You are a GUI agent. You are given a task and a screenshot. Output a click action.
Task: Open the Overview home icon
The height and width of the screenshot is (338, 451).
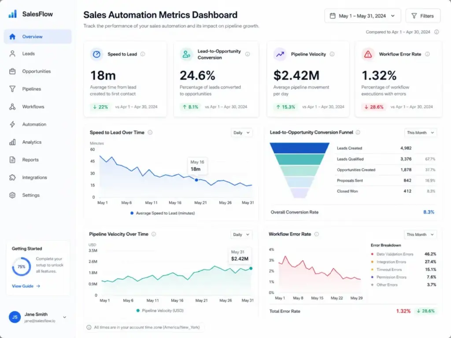pyautogui.click(x=12, y=37)
